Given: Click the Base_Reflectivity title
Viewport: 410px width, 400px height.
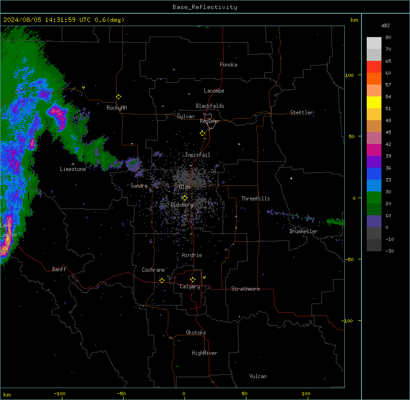Looking at the screenshot, I should point(205,7).
